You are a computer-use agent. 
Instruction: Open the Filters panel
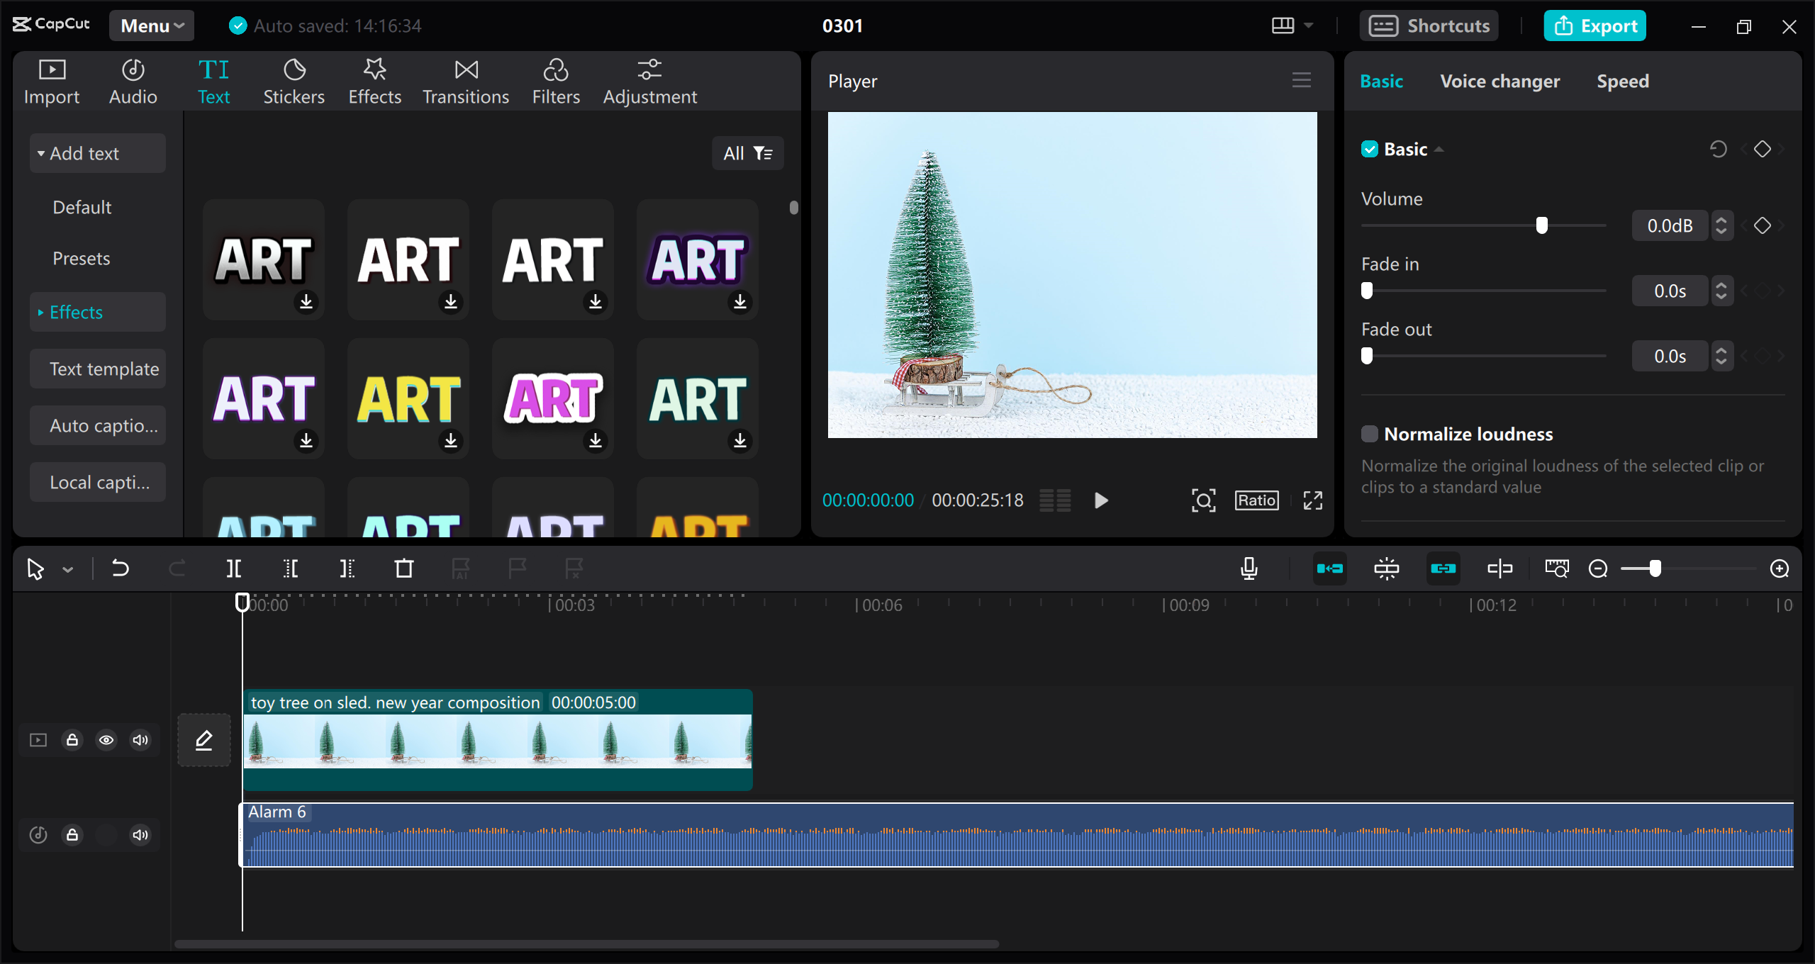[556, 80]
